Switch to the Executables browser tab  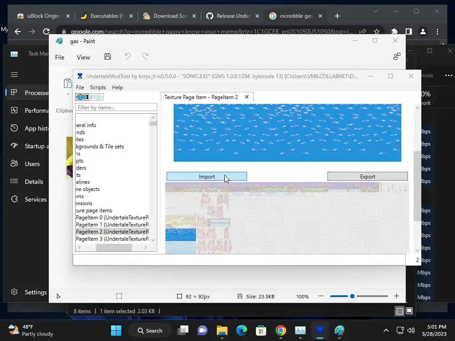pos(107,16)
